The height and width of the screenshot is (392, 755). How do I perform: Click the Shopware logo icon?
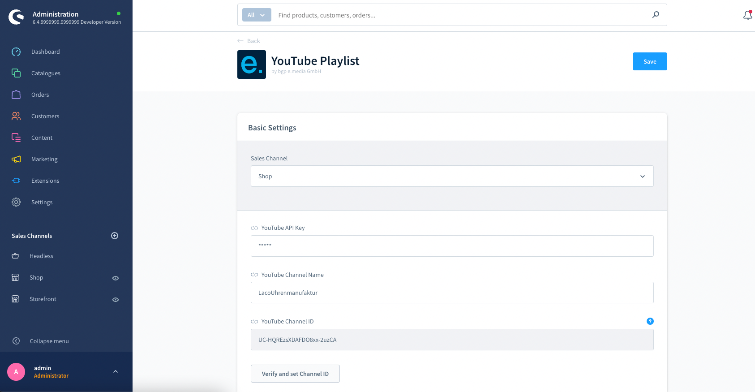pos(17,17)
